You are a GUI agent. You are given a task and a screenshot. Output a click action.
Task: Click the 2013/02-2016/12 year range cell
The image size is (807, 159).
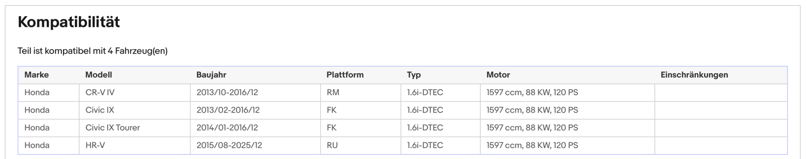tap(255, 110)
